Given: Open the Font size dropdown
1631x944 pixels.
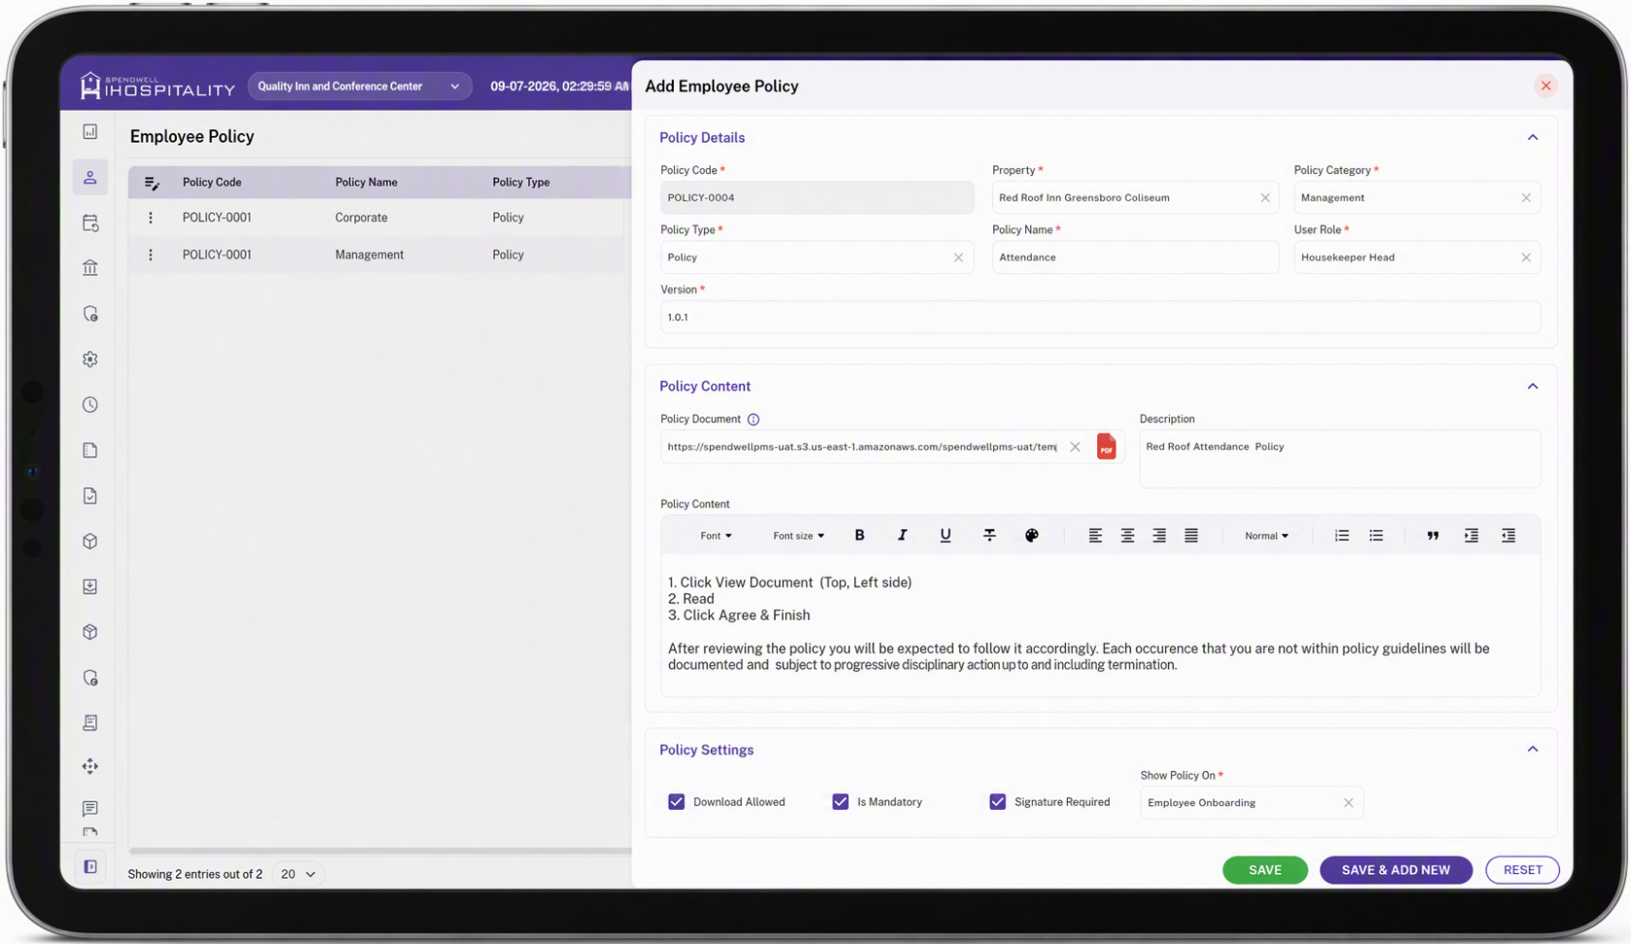Looking at the screenshot, I should 799,536.
